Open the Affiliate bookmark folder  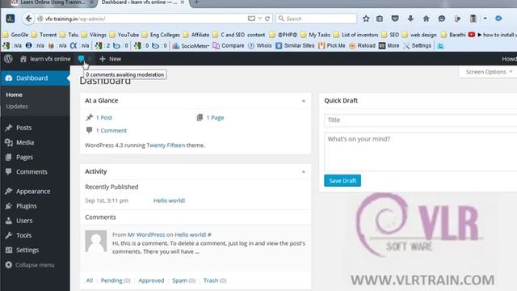click(196, 35)
